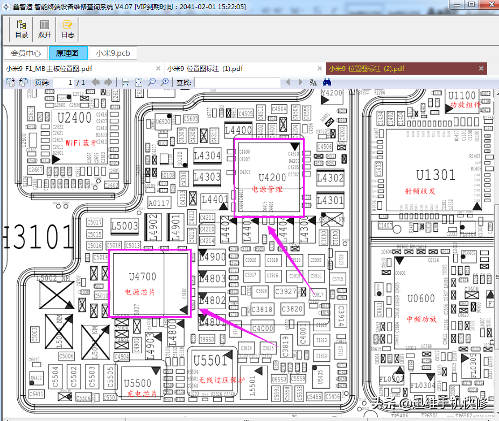Click the L4401 inductor label
Image resolution: width=499 pixels, height=421 pixels.
[x=215, y=199]
